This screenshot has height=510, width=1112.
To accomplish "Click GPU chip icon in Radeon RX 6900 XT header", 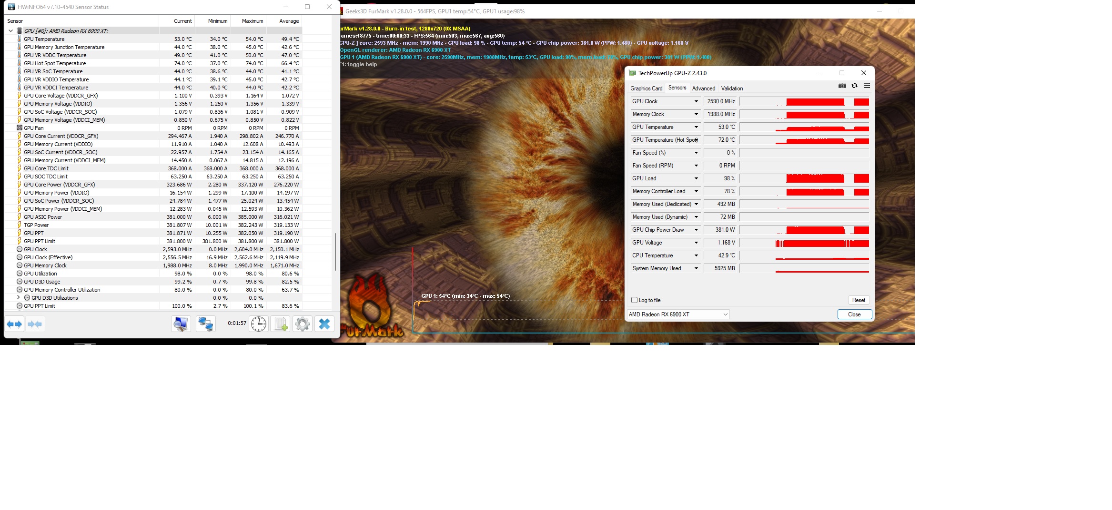I will (20, 31).
